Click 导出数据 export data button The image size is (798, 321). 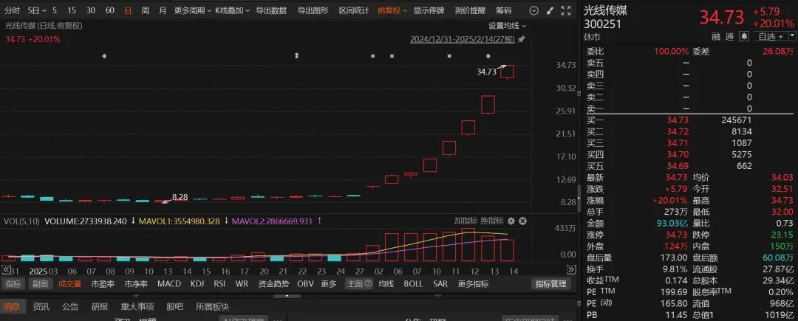tap(271, 10)
